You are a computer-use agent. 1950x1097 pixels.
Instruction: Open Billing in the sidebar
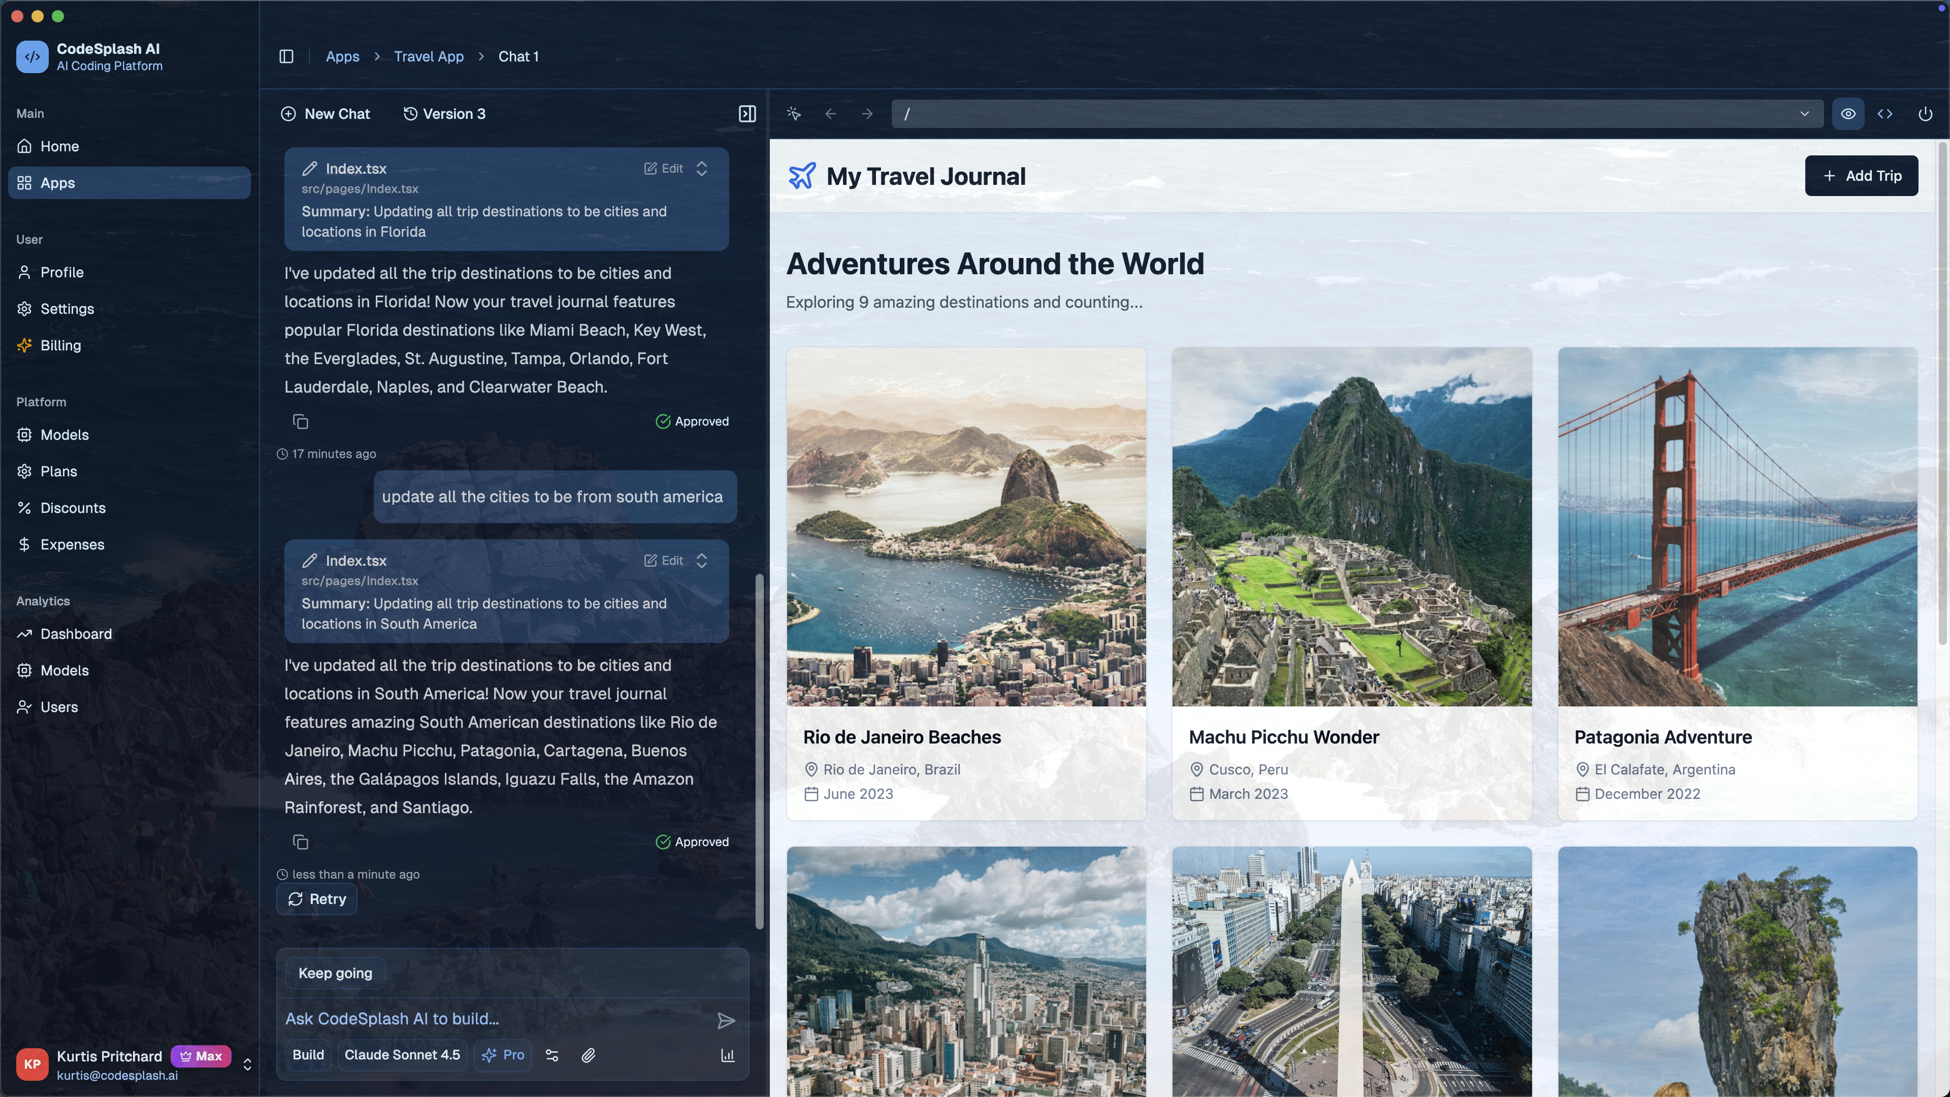60,345
